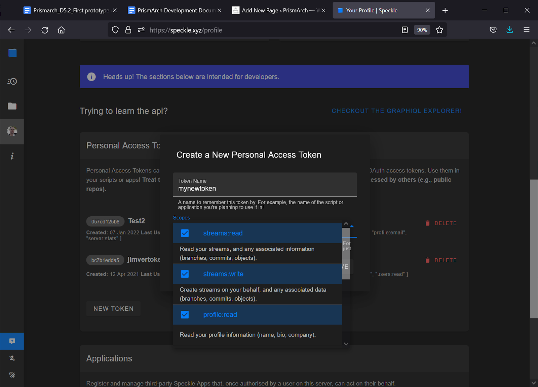The width and height of the screenshot is (538, 387).
Task: Click the page scrollbar down arrow
Action: (534, 383)
